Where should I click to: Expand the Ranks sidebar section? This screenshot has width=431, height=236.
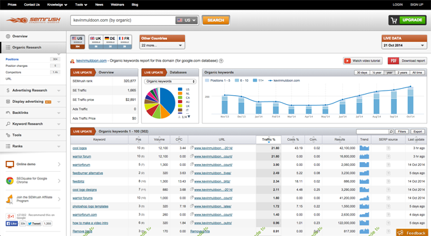[58, 147]
